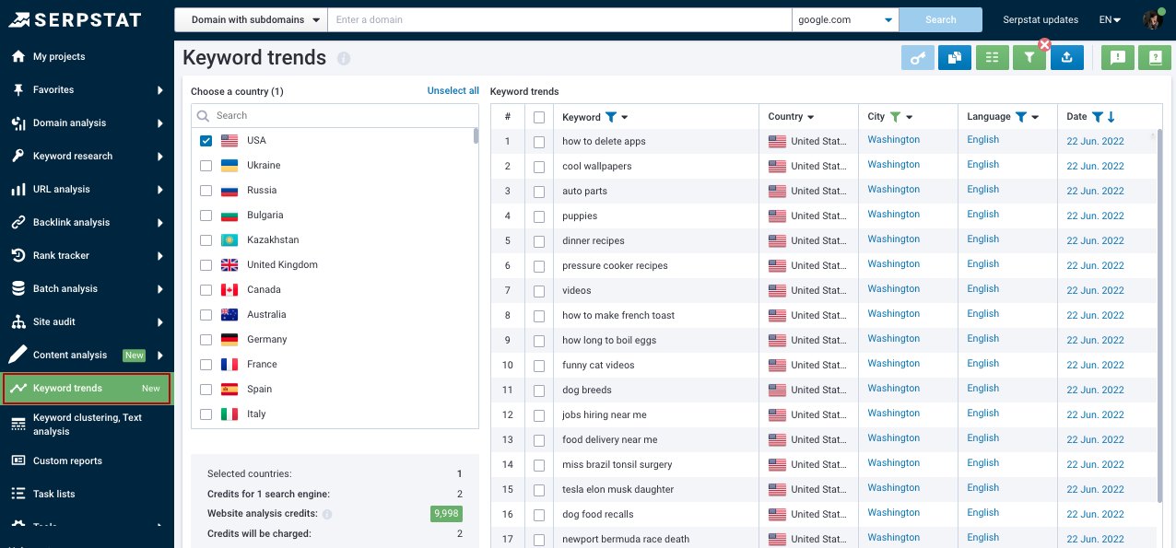Screen dimensions: 1176x548
Task: Expand URL analysis in the sidebar
Action: tap(87, 189)
